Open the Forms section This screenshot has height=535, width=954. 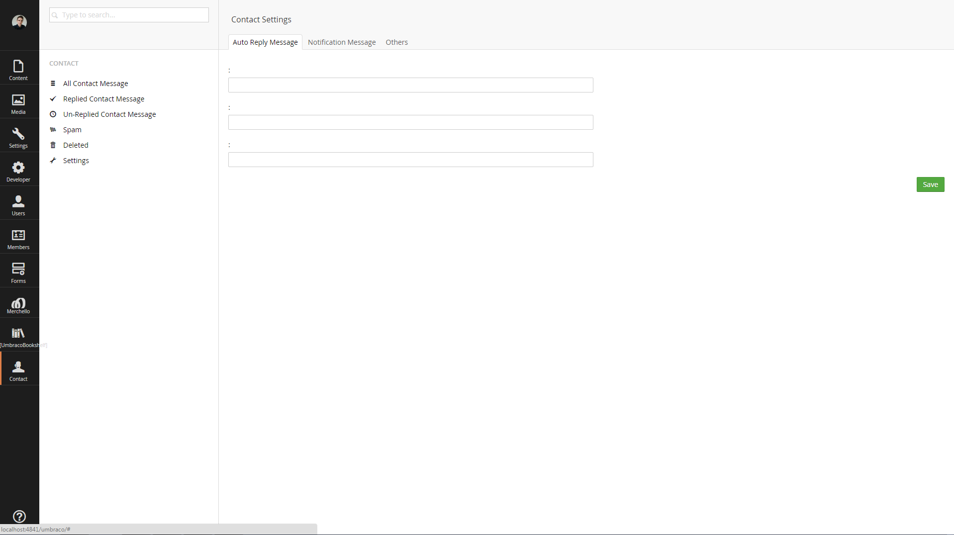coord(18,273)
